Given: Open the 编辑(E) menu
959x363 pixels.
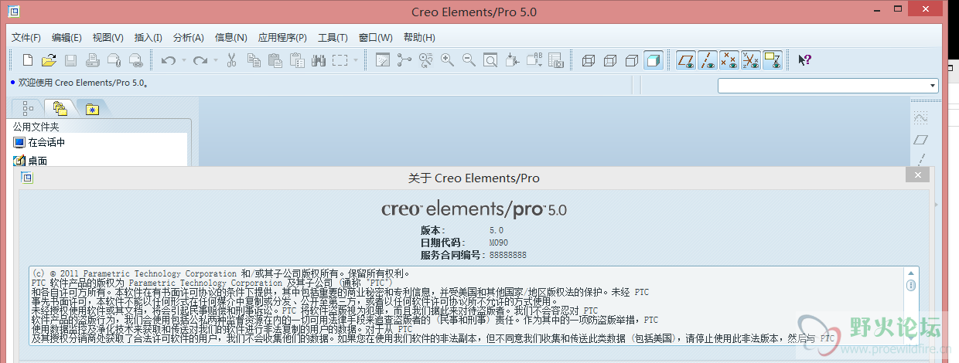Looking at the screenshot, I should tap(67, 37).
